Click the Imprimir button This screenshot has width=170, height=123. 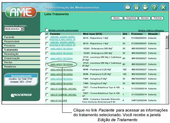(131, 18)
